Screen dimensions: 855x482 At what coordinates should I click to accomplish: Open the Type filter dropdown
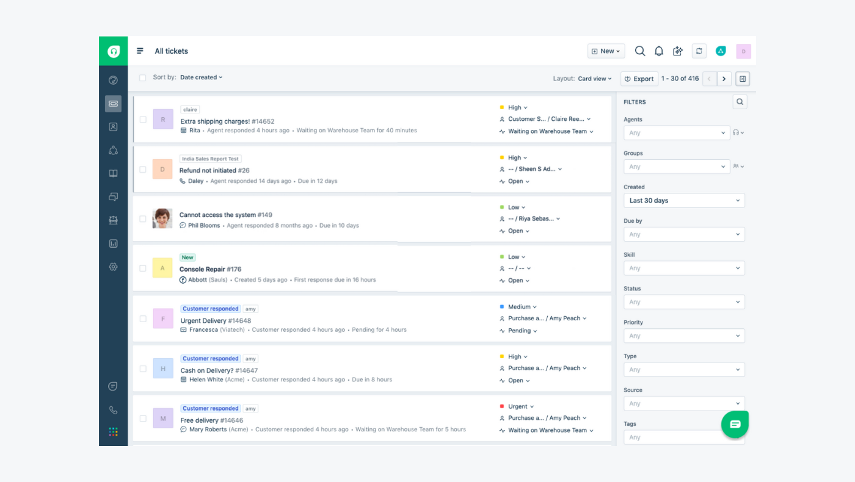pyautogui.click(x=684, y=370)
